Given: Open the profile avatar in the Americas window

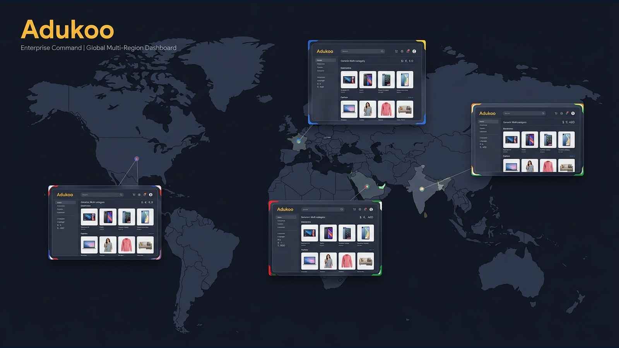Looking at the screenshot, I should 150,194.
